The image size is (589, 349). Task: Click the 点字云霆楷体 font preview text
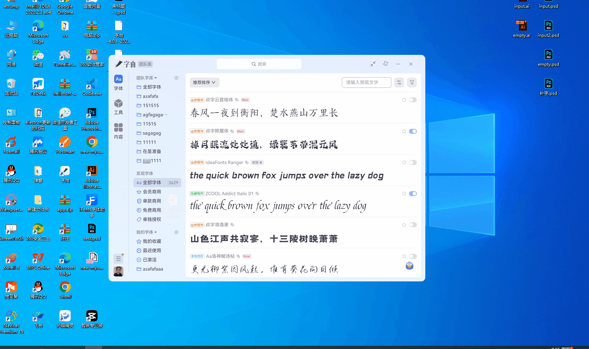pos(264,113)
